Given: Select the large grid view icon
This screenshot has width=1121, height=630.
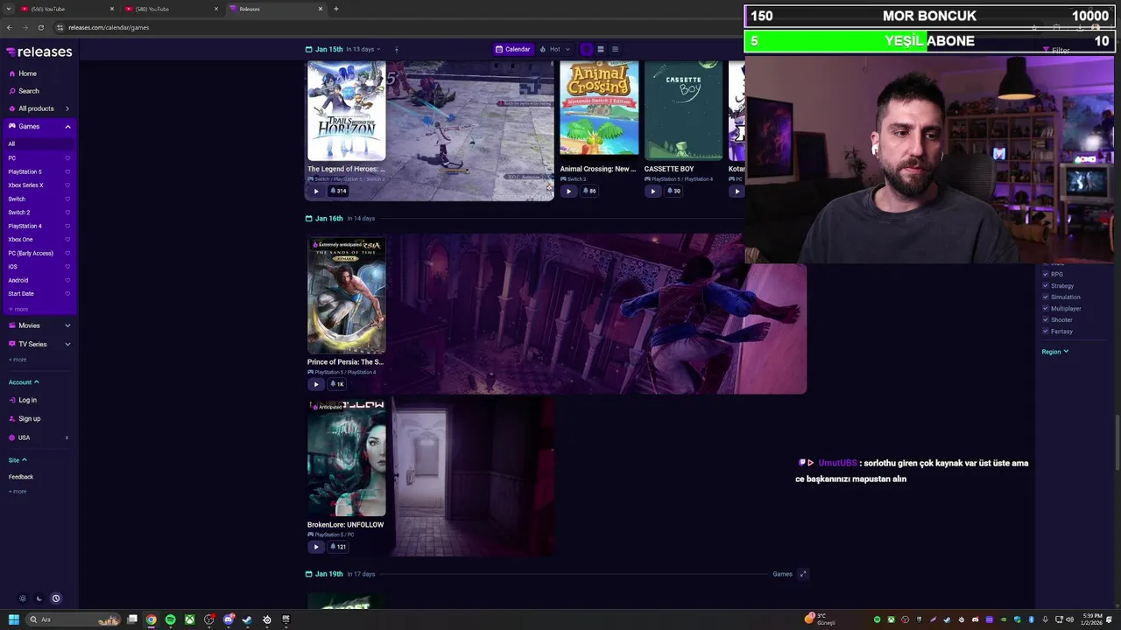Looking at the screenshot, I should (x=587, y=49).
